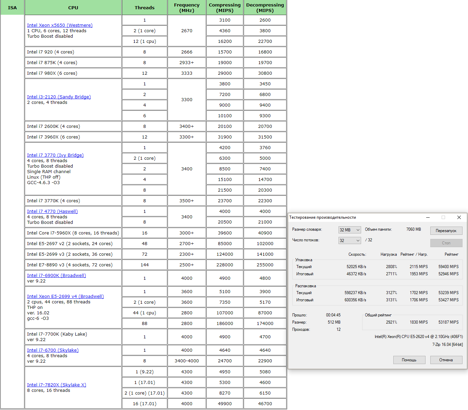468x410 pixels.
Task: Click the overall rating 53187 MIPS
Action: tap(448, 322)
